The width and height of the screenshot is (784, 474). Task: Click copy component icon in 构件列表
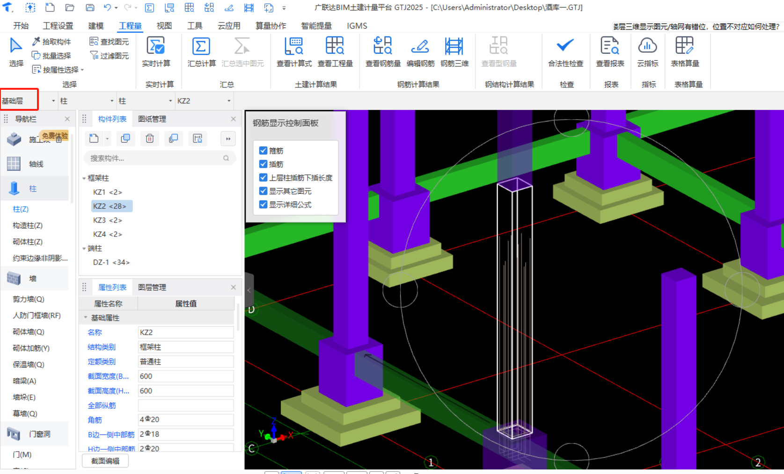pyautogui.click(x=125, y=138)
